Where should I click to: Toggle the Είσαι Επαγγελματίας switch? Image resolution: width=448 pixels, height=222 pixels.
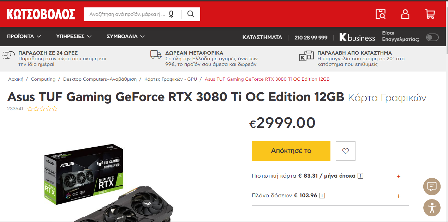[x=432, y=37]
